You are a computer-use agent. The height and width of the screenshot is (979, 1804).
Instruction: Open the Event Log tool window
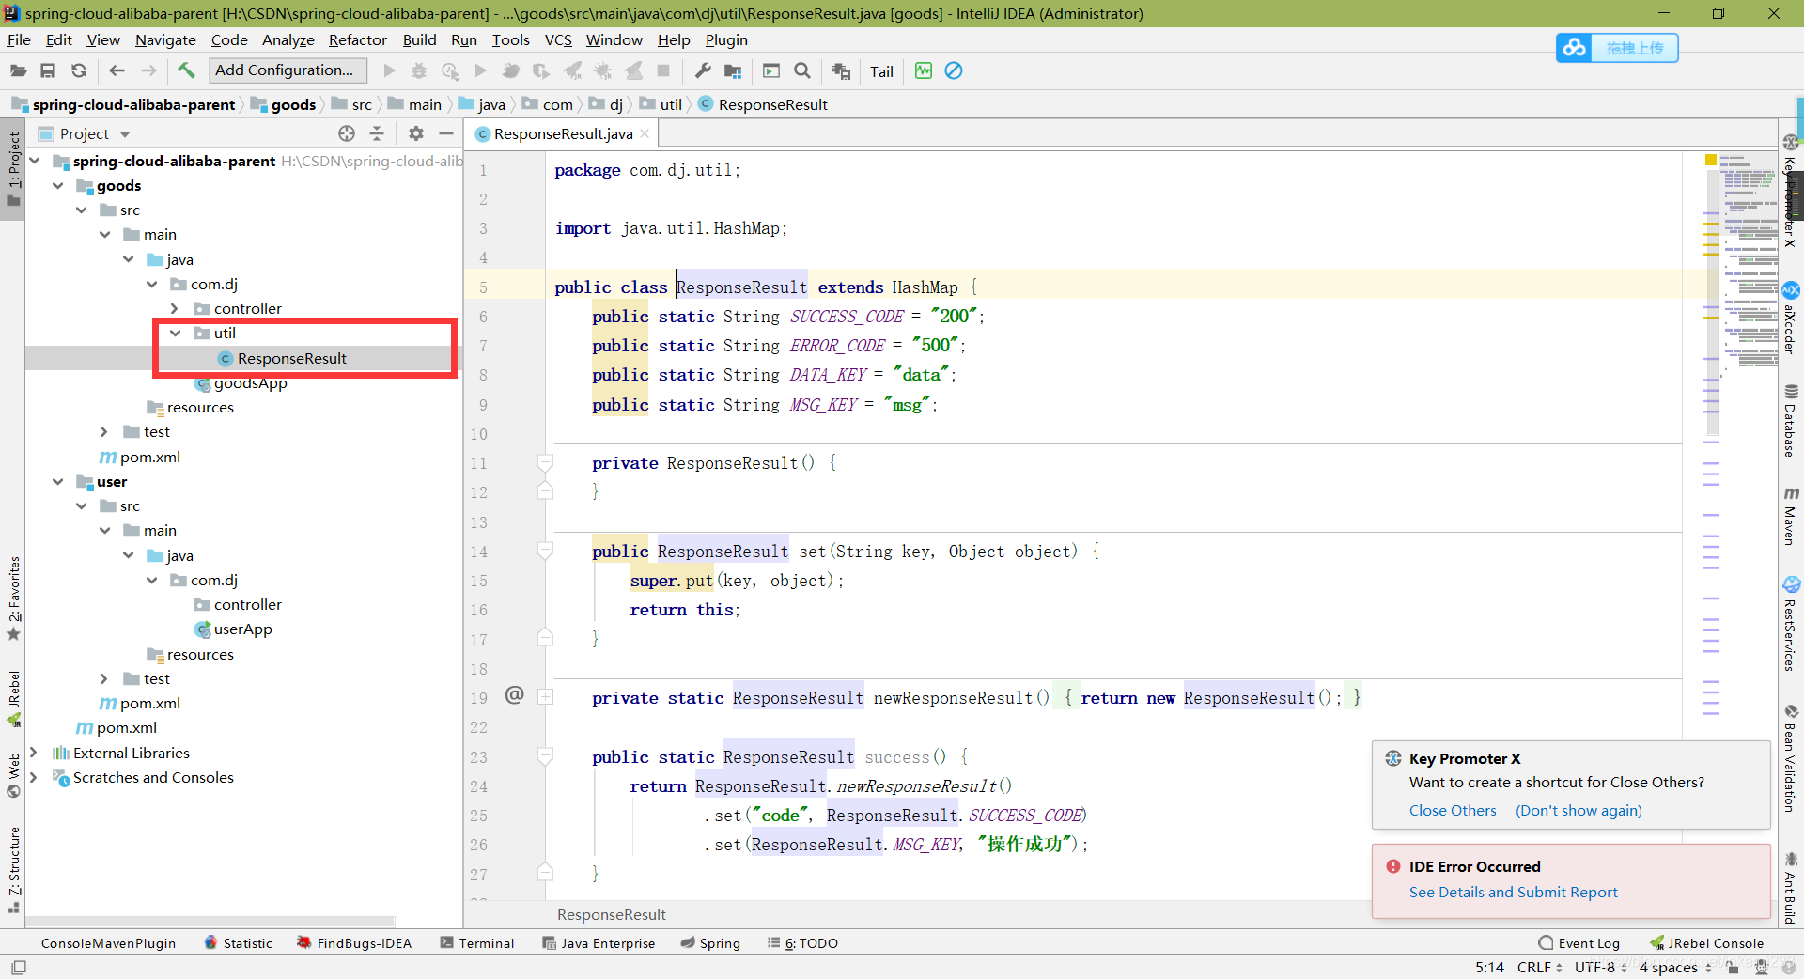(x=1579, y=943)
